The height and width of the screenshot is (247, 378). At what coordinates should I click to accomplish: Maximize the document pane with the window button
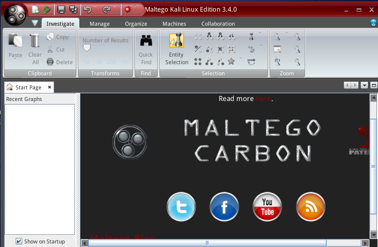click(x=374, y=85)
